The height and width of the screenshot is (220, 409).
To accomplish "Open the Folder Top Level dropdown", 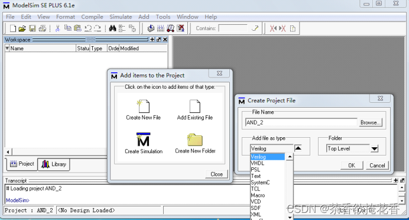I will [x=374, y=149].
